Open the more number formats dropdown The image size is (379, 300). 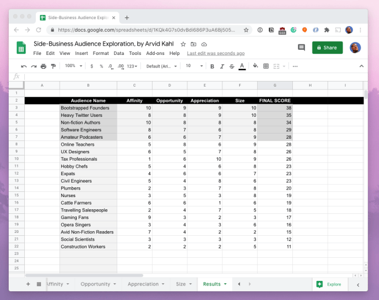tap(132, 66)
